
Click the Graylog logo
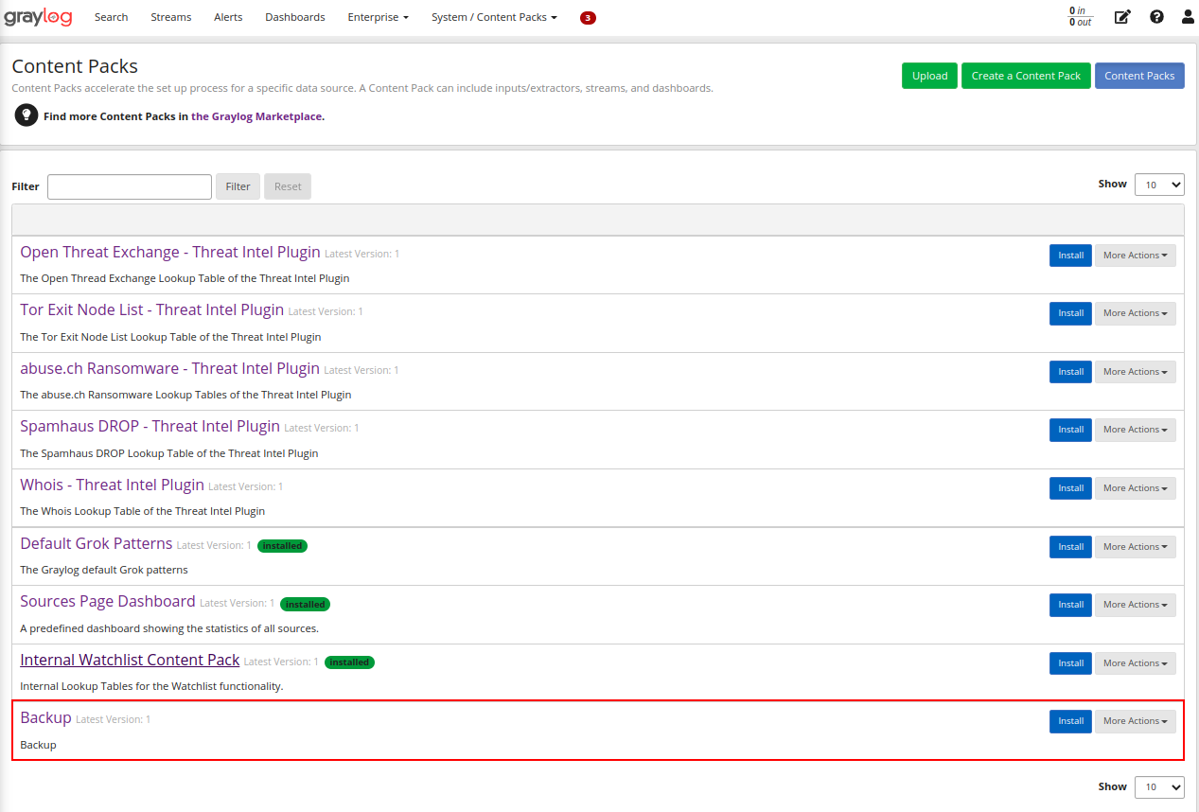(38, 17)
